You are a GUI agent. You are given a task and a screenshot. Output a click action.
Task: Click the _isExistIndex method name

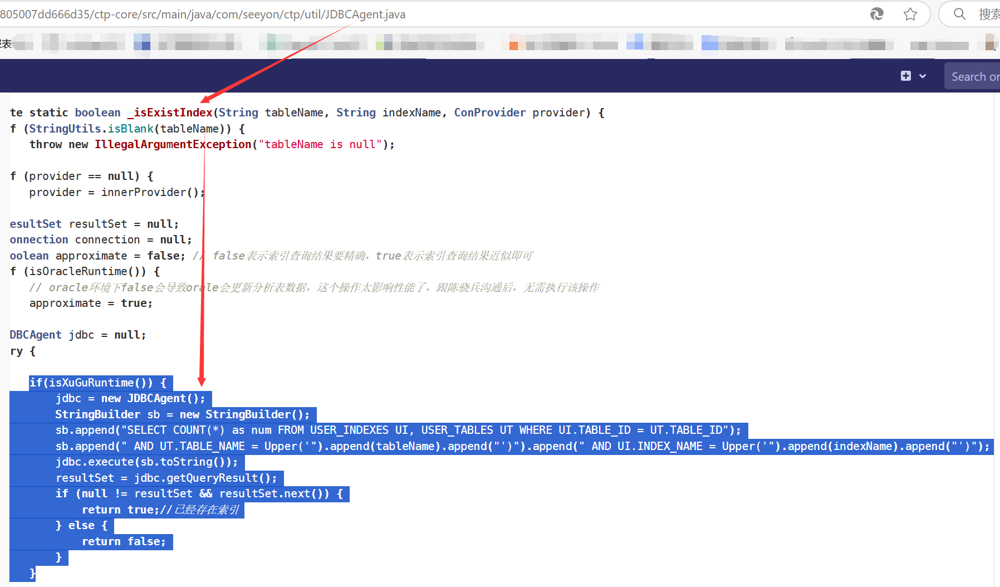pyautogui.click(x=173, y=112)
